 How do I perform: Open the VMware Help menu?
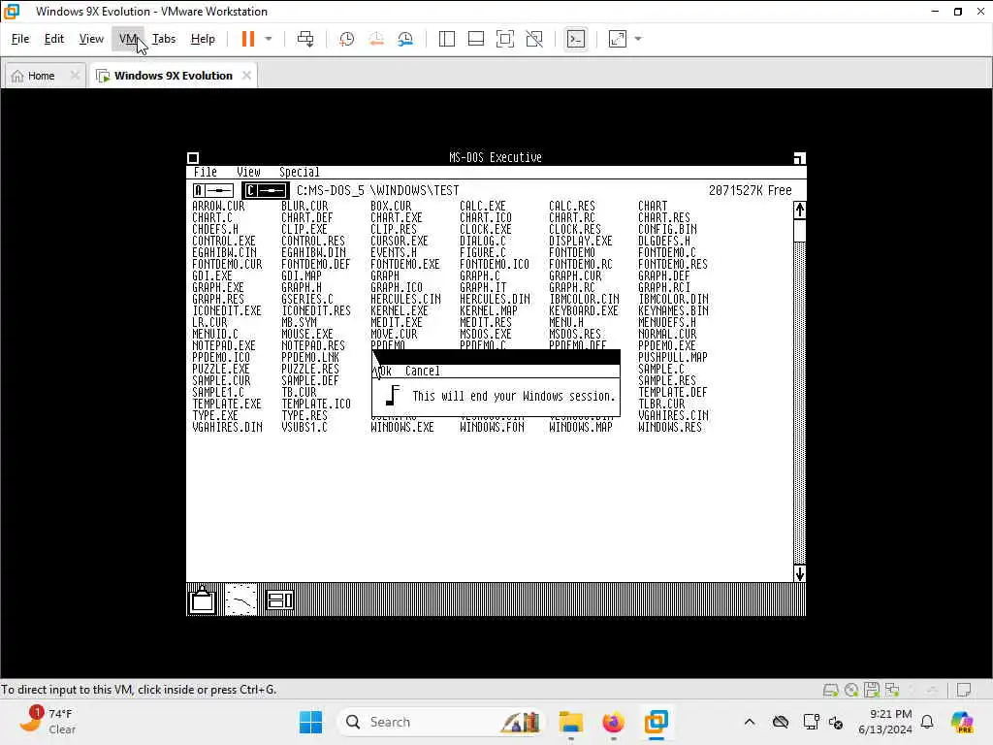pos(203,39)
